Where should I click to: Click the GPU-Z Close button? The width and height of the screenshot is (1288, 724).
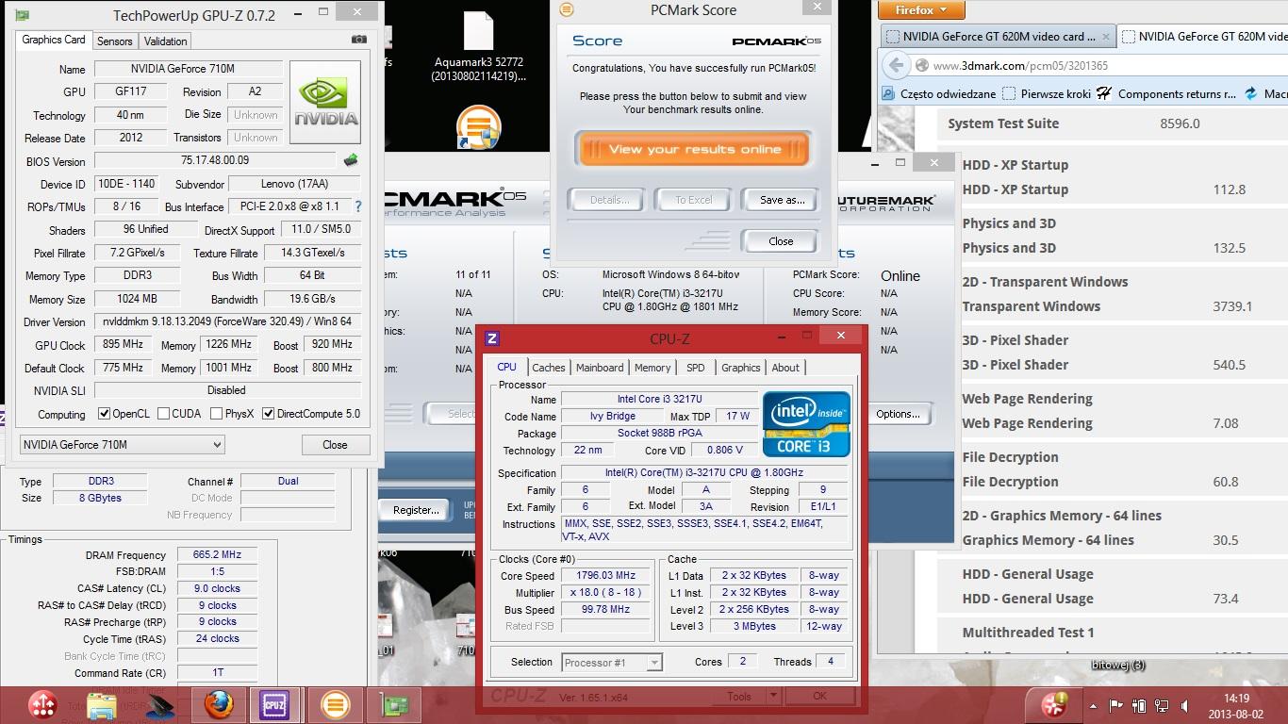point(335,445)
